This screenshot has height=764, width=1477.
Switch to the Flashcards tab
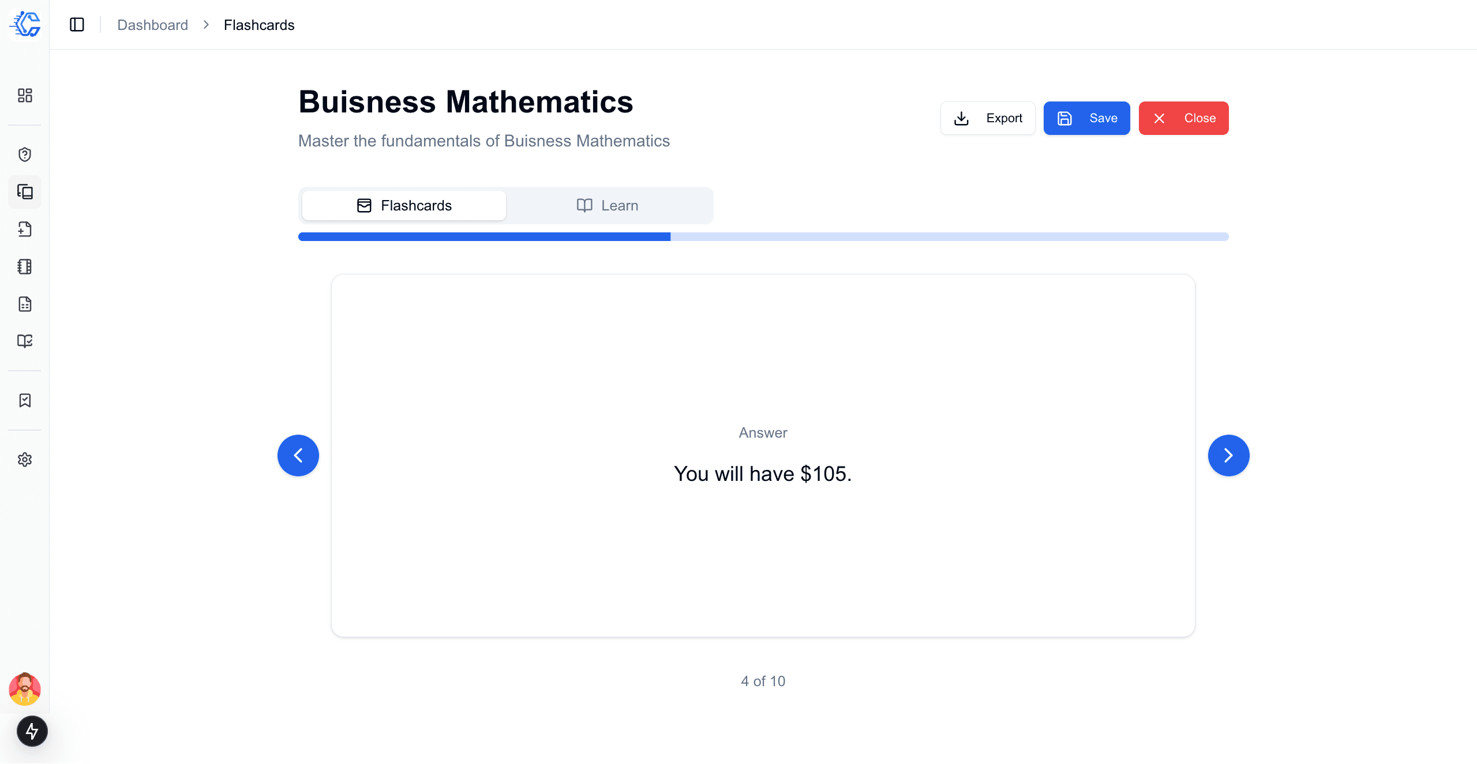(403, 205)
